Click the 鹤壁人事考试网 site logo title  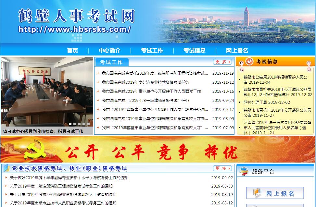pyautogui.click(x=76, y=15)
